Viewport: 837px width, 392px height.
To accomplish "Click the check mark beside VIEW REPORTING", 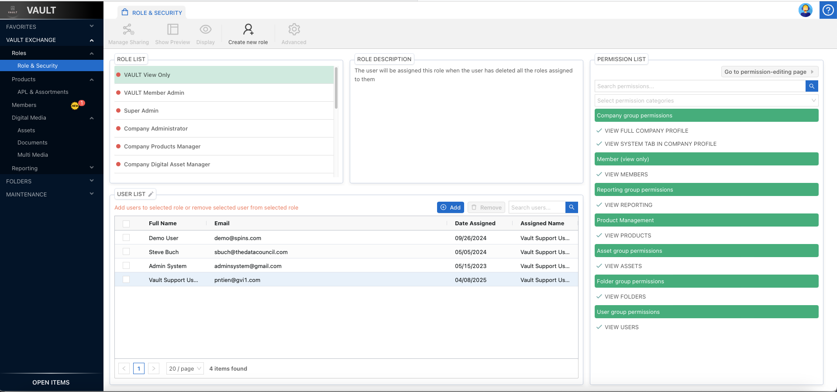I will pyautogui.click(x=599, y=205).
